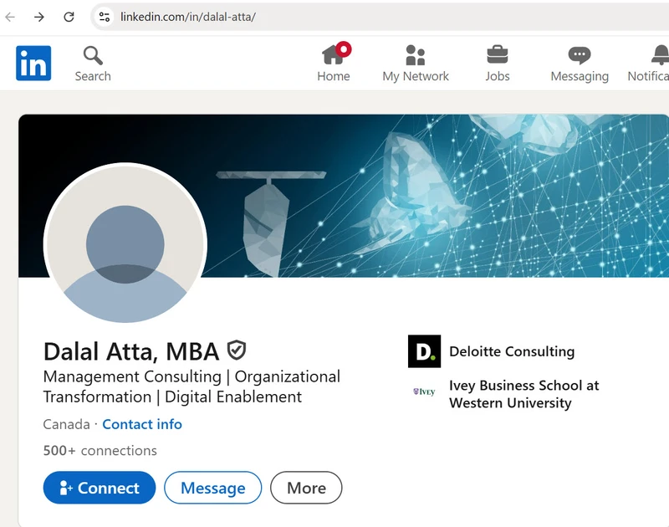This screenshot has height=527, width=669.
Task: Click the Message button
Action: pyautogui.click(x=212, y=488)
